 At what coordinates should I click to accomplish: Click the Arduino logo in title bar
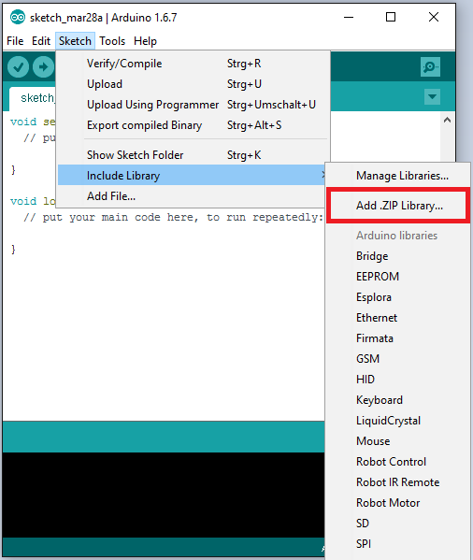click(x=17, y=17)
